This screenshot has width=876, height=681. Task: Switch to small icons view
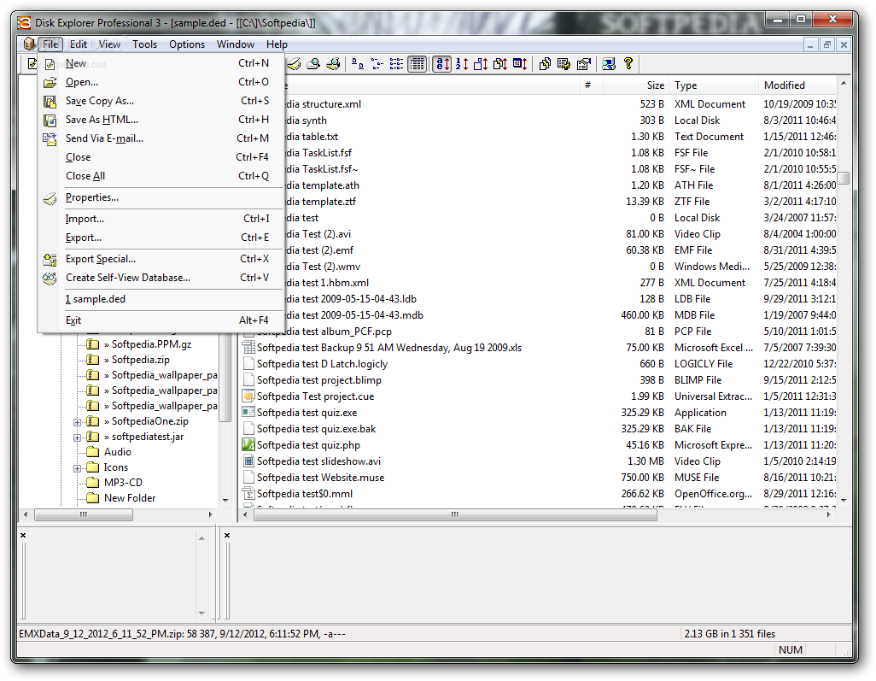pos(377,64)
